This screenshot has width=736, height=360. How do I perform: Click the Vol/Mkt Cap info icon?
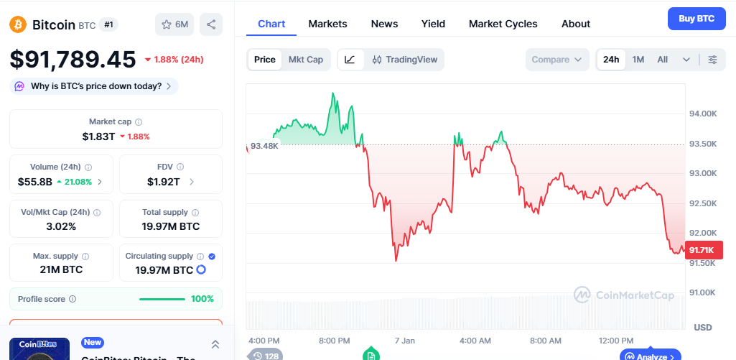(97, 213)
